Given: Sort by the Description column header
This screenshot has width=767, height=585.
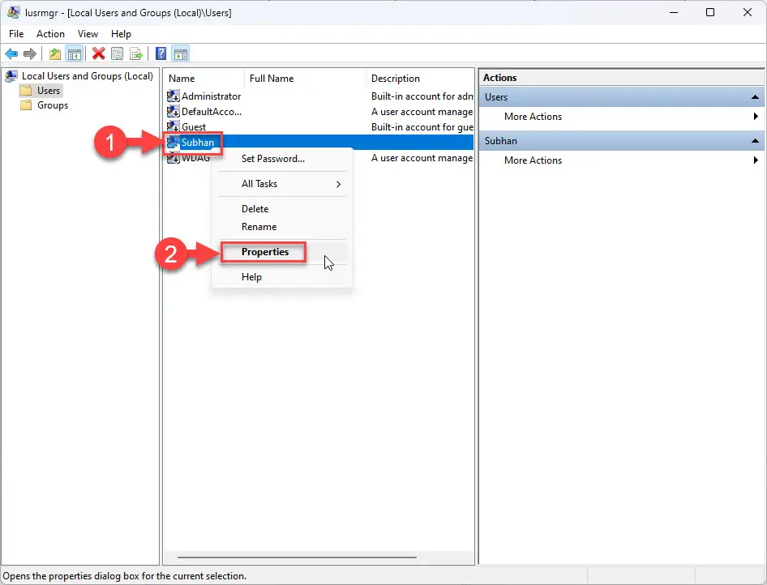Looking at the screenshot, I should pyautogui.click(x=420, y=79).
